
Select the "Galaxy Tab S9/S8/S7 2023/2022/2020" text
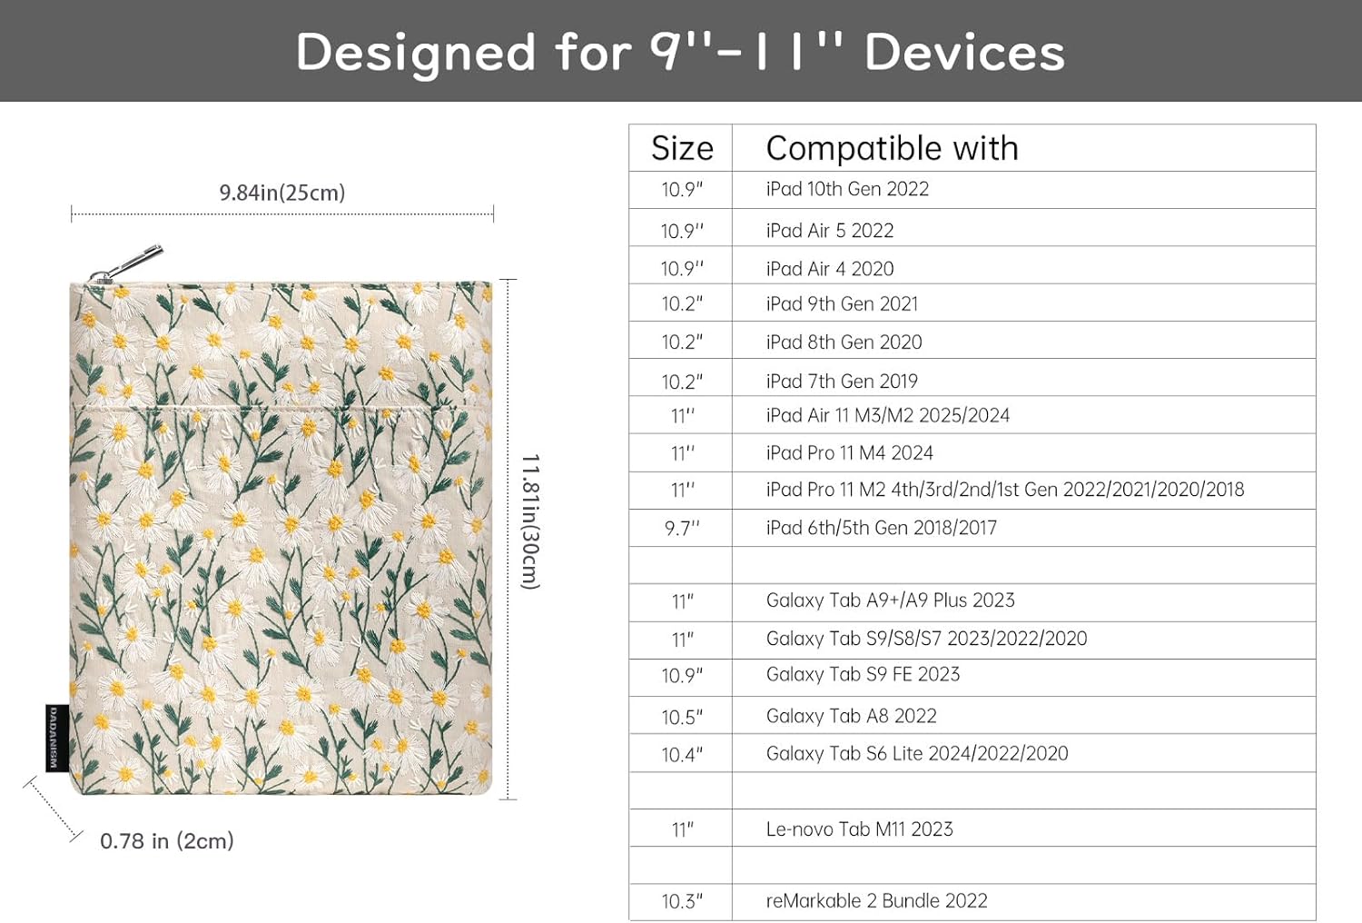pyautogui.click(x=927, y=639)
